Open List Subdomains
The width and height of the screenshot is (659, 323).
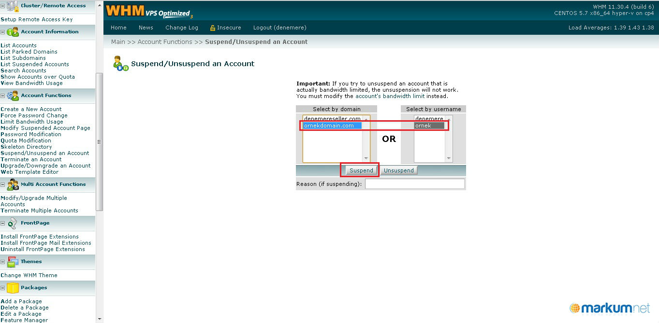23,58
